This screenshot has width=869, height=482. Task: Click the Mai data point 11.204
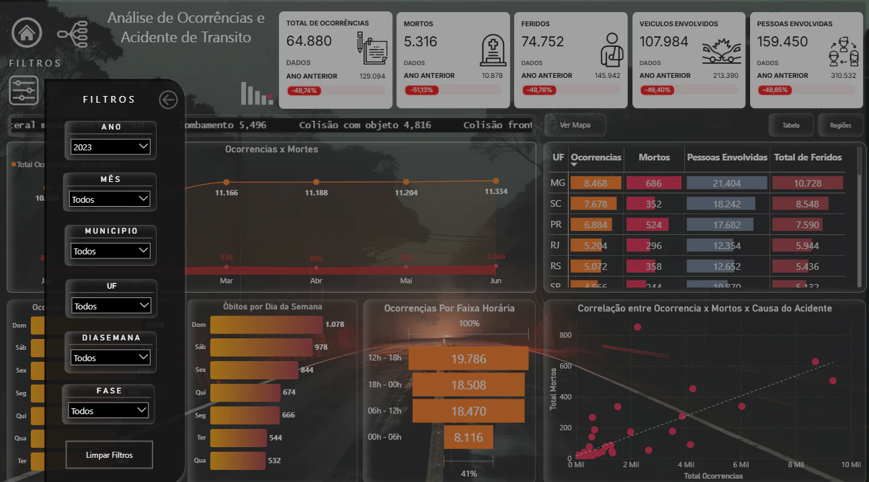point(406,181)
